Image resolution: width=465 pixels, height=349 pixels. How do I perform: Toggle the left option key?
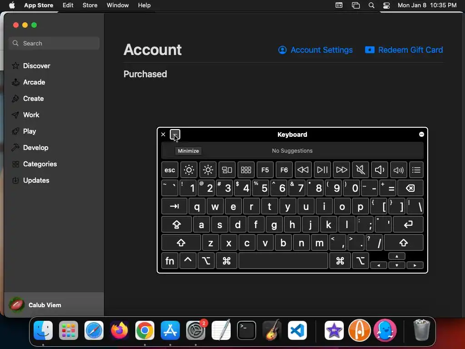pos(206,261)
